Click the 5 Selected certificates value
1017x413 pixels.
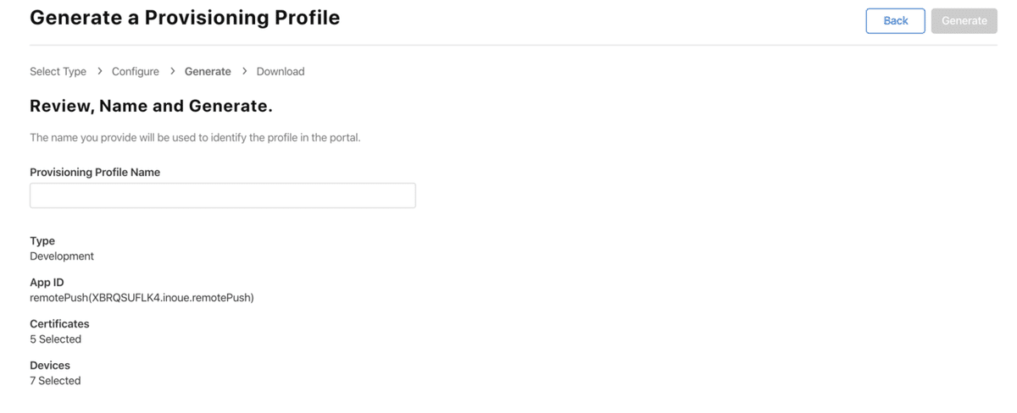tap(55, 339)
